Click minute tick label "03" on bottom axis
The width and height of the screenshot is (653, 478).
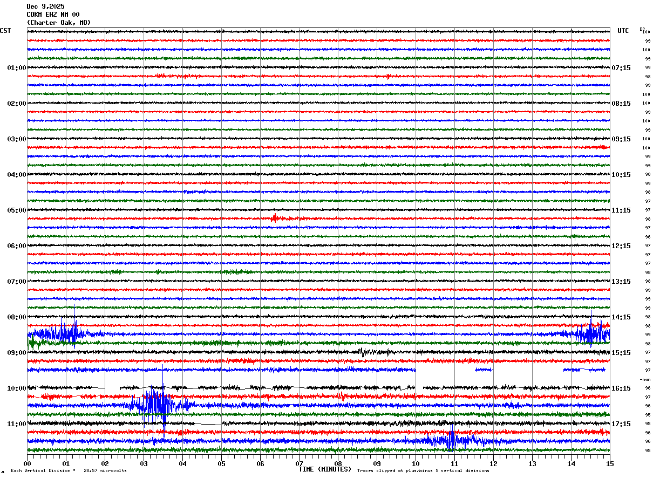(x=144, y=463)
